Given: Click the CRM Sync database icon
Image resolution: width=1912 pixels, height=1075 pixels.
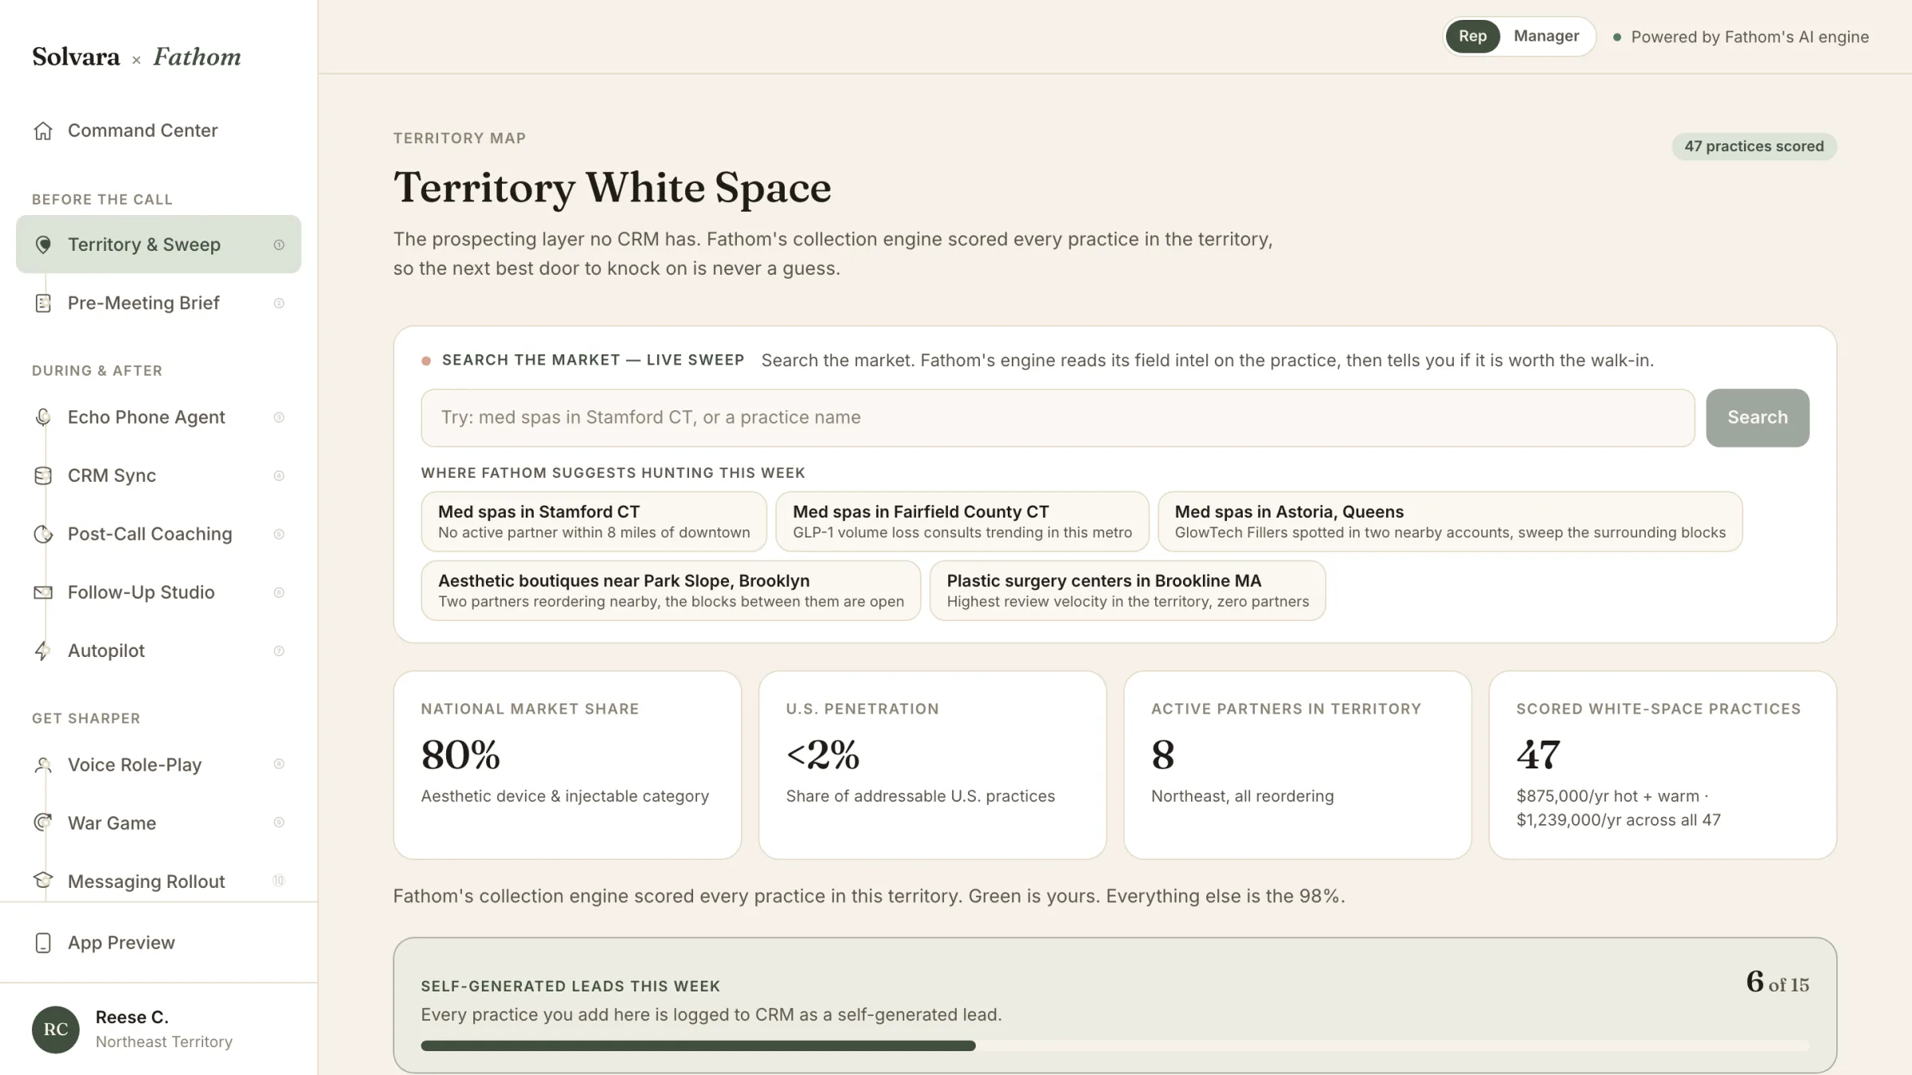Looking at the screenshot, I should (x=43, y=475).
